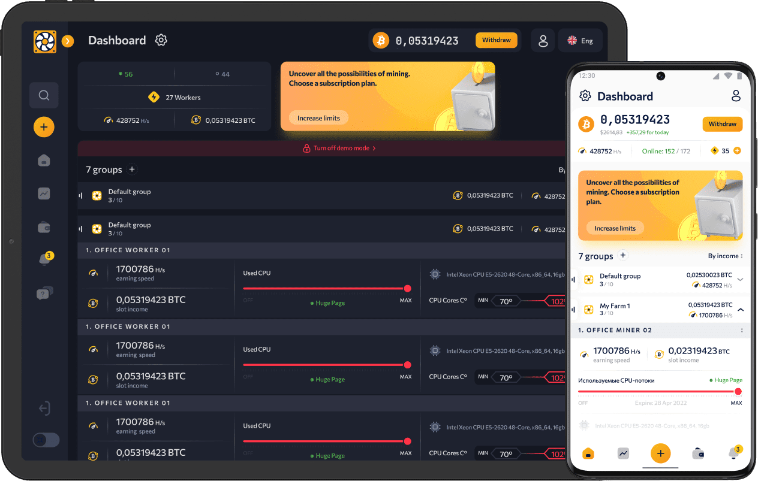Image resolution: width=758 pixels, height=481 pixels.
Task: Select the home icon on the mobile bottom bar
Action: coord(588,453)
